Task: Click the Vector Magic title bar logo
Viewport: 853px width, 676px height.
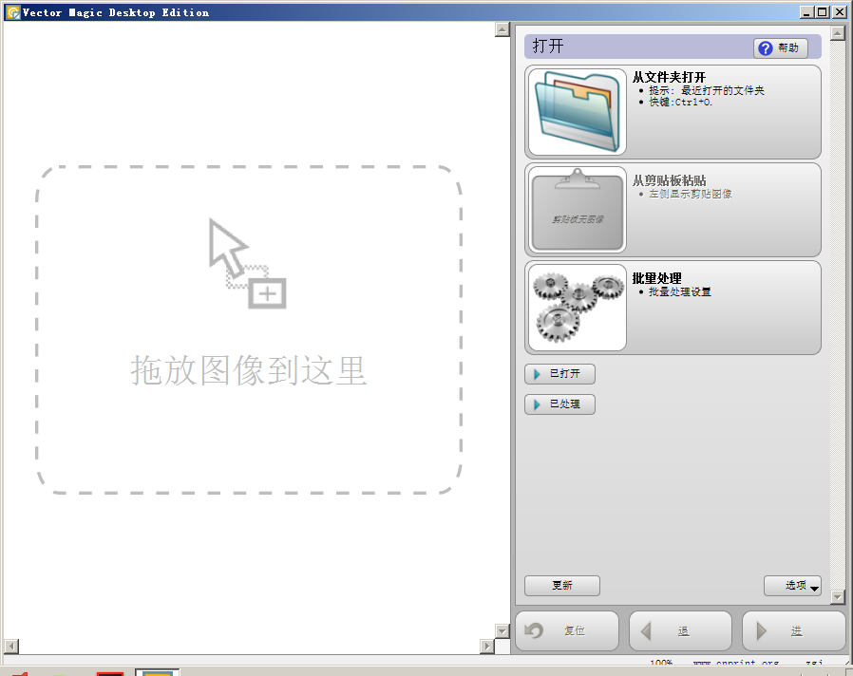Action: 12,12
